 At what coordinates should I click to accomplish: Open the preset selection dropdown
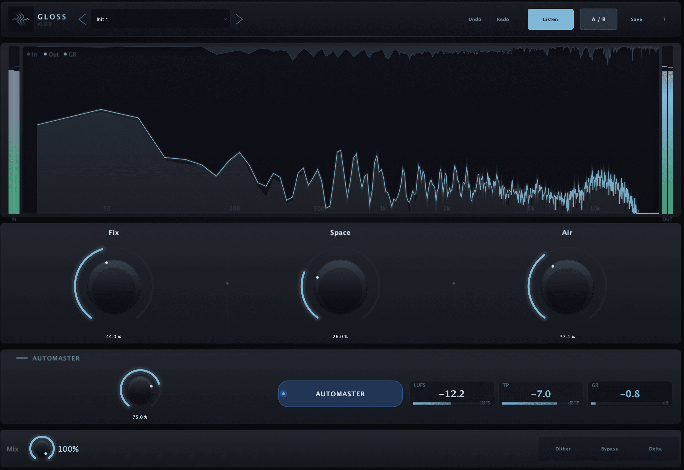coord(161,19)
